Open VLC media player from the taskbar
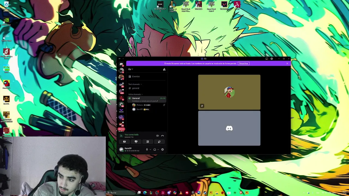This screenshot has width=349, height=196. [181, 193]
